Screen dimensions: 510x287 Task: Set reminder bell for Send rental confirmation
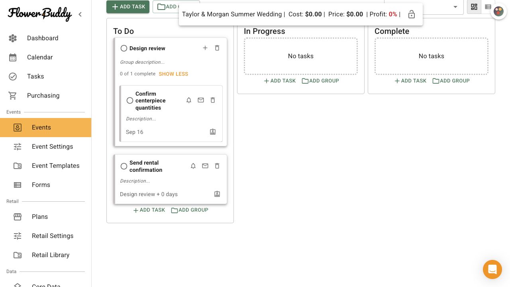click(x=193, y=166)
